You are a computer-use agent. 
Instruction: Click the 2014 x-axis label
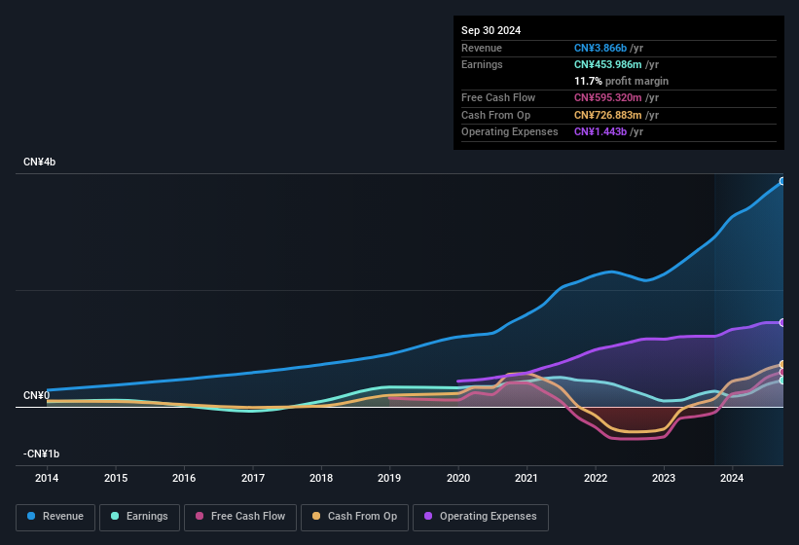pos(47,478)
